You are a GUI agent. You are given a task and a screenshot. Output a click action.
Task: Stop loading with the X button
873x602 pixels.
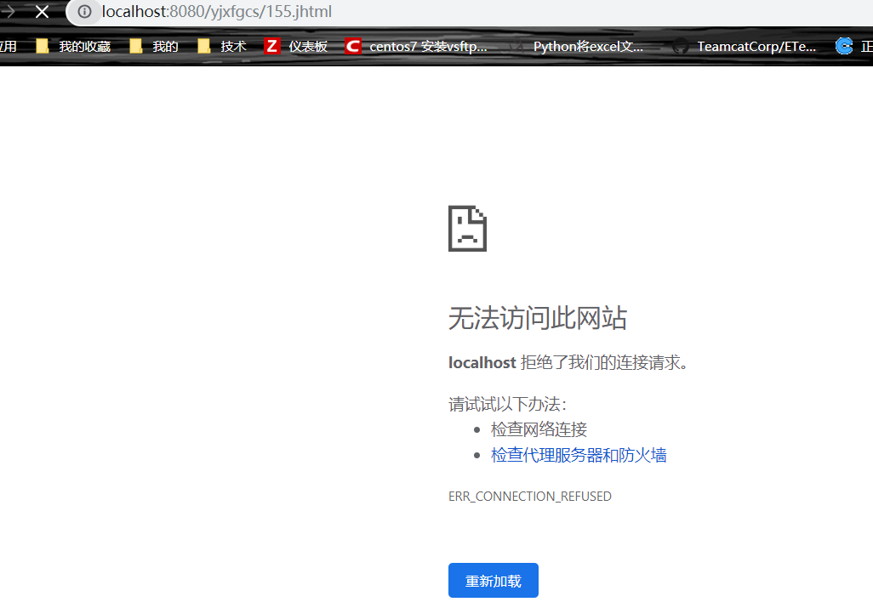point(42,11)
